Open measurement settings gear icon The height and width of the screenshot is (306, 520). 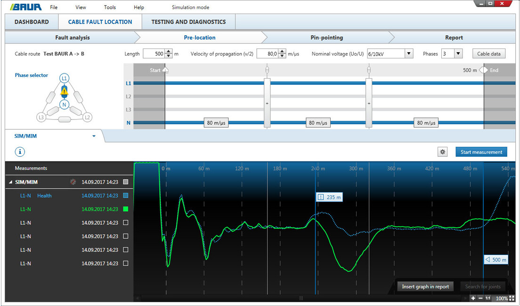pos(442,152)
